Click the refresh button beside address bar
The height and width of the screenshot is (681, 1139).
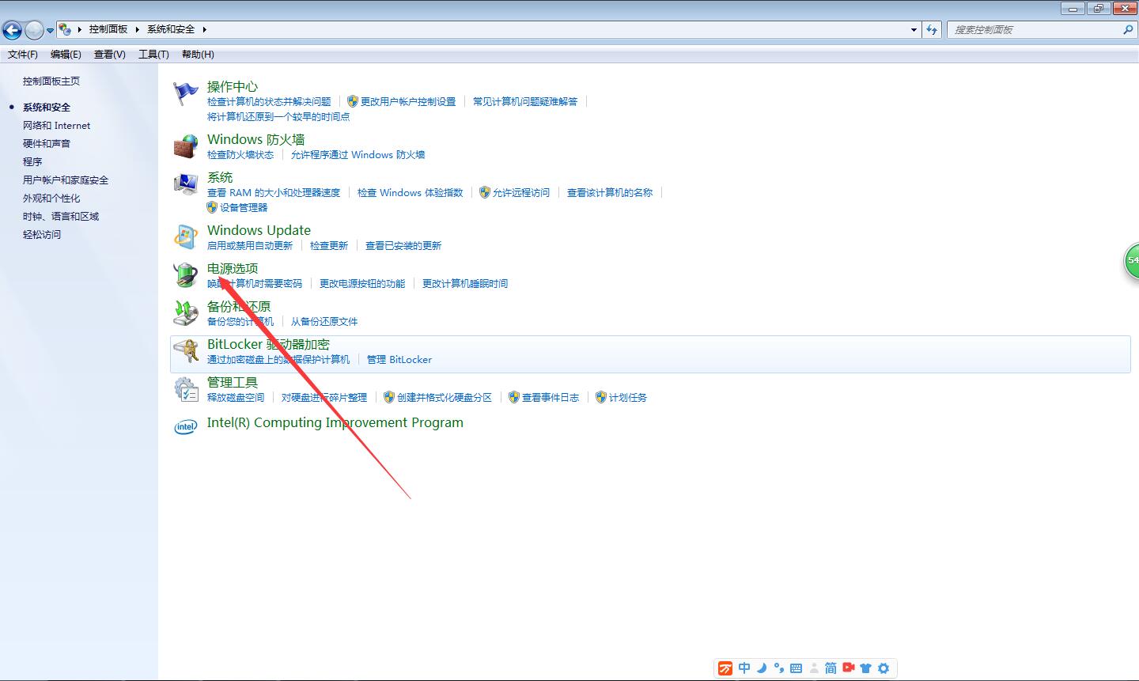(x=933, y=29)
